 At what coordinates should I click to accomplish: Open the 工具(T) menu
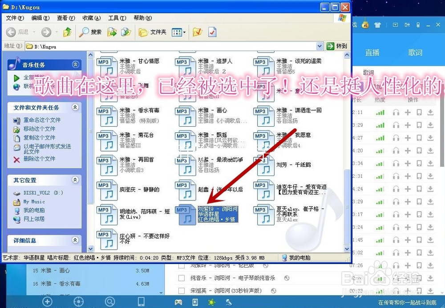(117, 18)
